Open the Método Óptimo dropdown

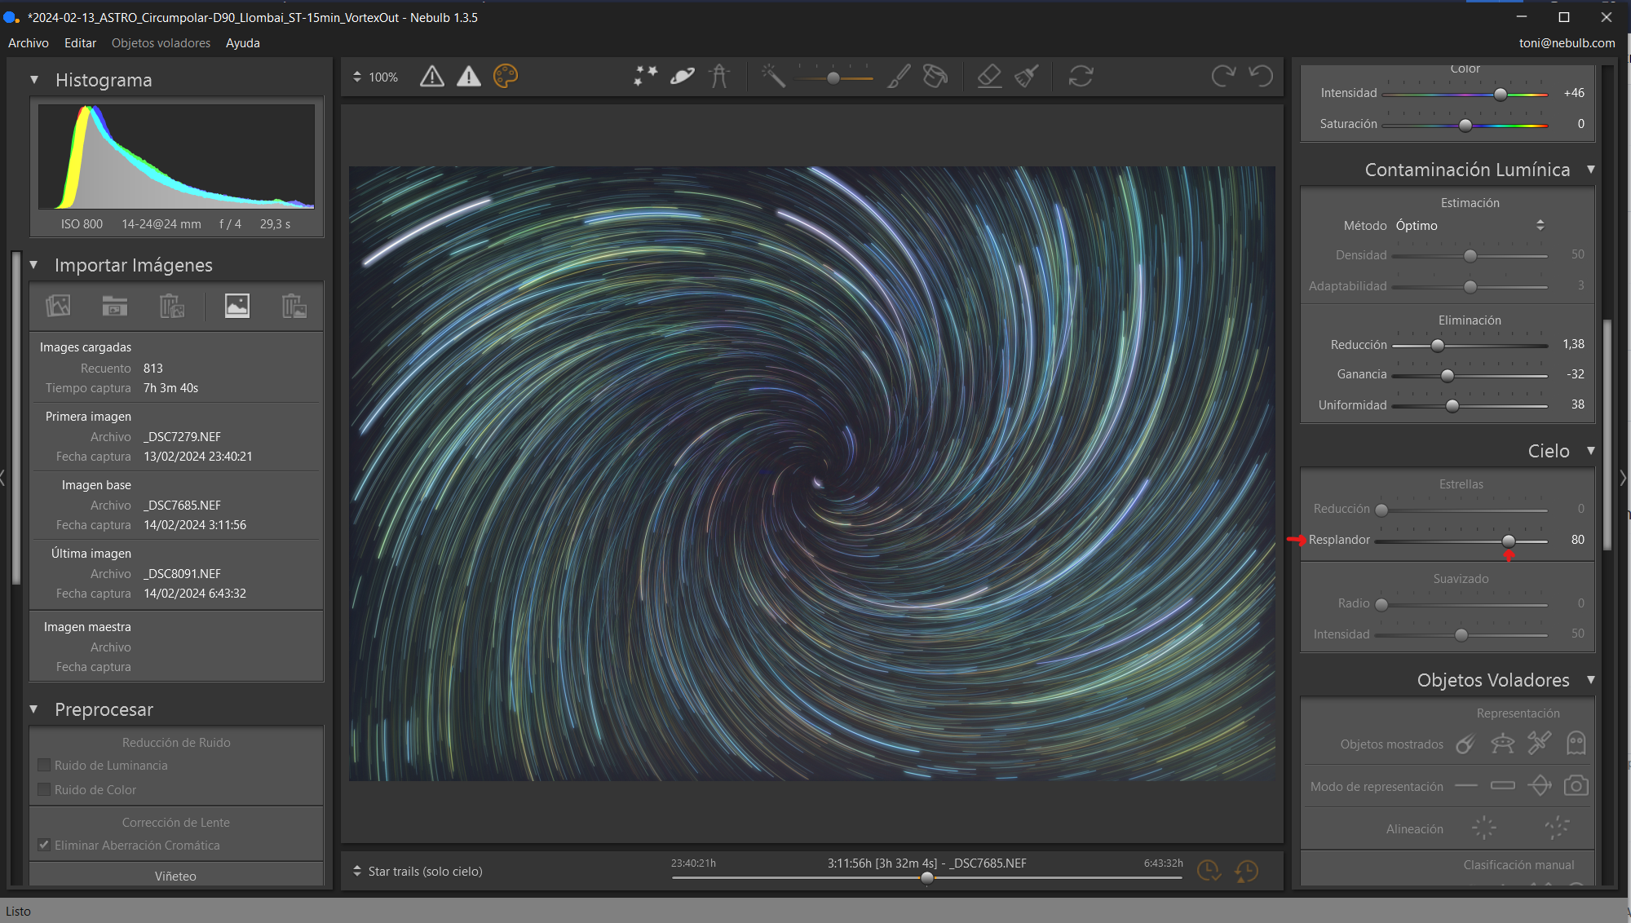[1470, 225]
